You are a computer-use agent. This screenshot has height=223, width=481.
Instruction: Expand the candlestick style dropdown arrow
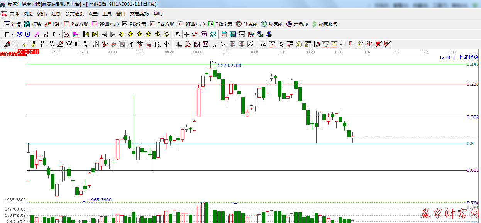coord(59,34)
